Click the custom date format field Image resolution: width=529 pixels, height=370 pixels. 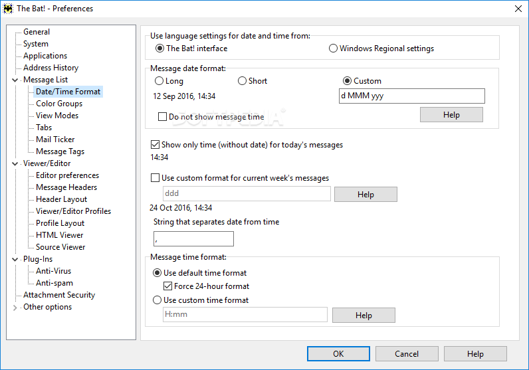pyautogui.click(x=412, y=96)
